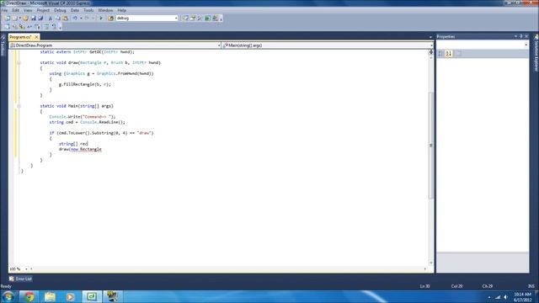Open the Edit menu
The height and width of the screenshot is (303, 539).
(x=15, y=10)
